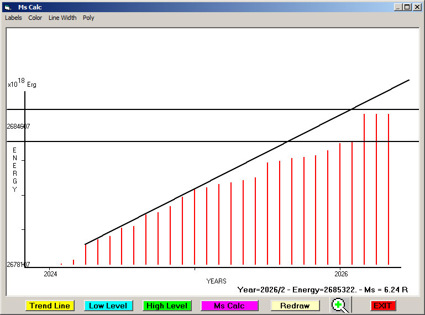Image resolution: width=425 pixels, height=315 pixels.
Task: Click the magnifier zoom-in icon
Action: tap(340, 305)
